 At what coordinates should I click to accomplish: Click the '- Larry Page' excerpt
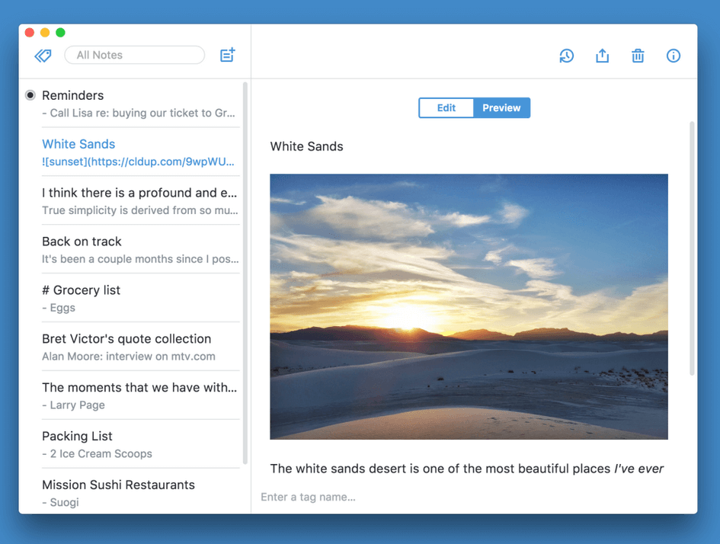click(73, 405)
